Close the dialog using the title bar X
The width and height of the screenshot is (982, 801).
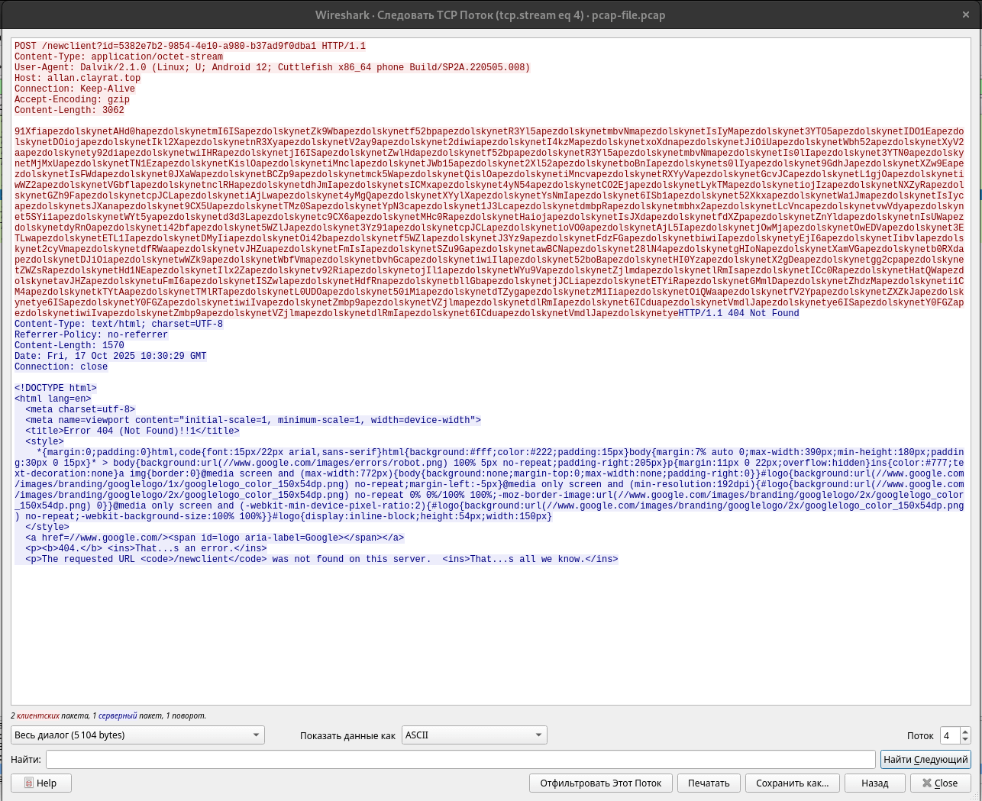coord(965,15)
